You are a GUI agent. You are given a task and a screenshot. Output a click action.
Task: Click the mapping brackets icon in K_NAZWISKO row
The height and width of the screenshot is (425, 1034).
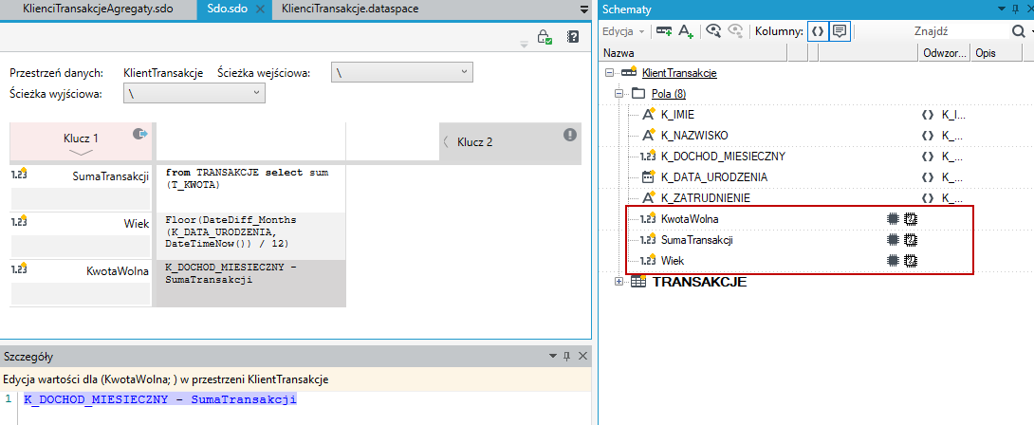[928, 136]
